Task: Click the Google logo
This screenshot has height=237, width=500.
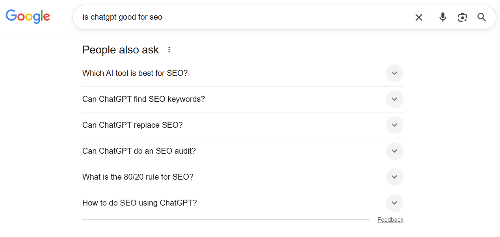Action: tap(27, 17)
